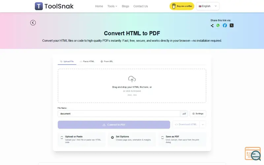The height and width of the screenshot is (165, 264).
Task: Click the gear icon beside Set Options
Action: (113, 138)
